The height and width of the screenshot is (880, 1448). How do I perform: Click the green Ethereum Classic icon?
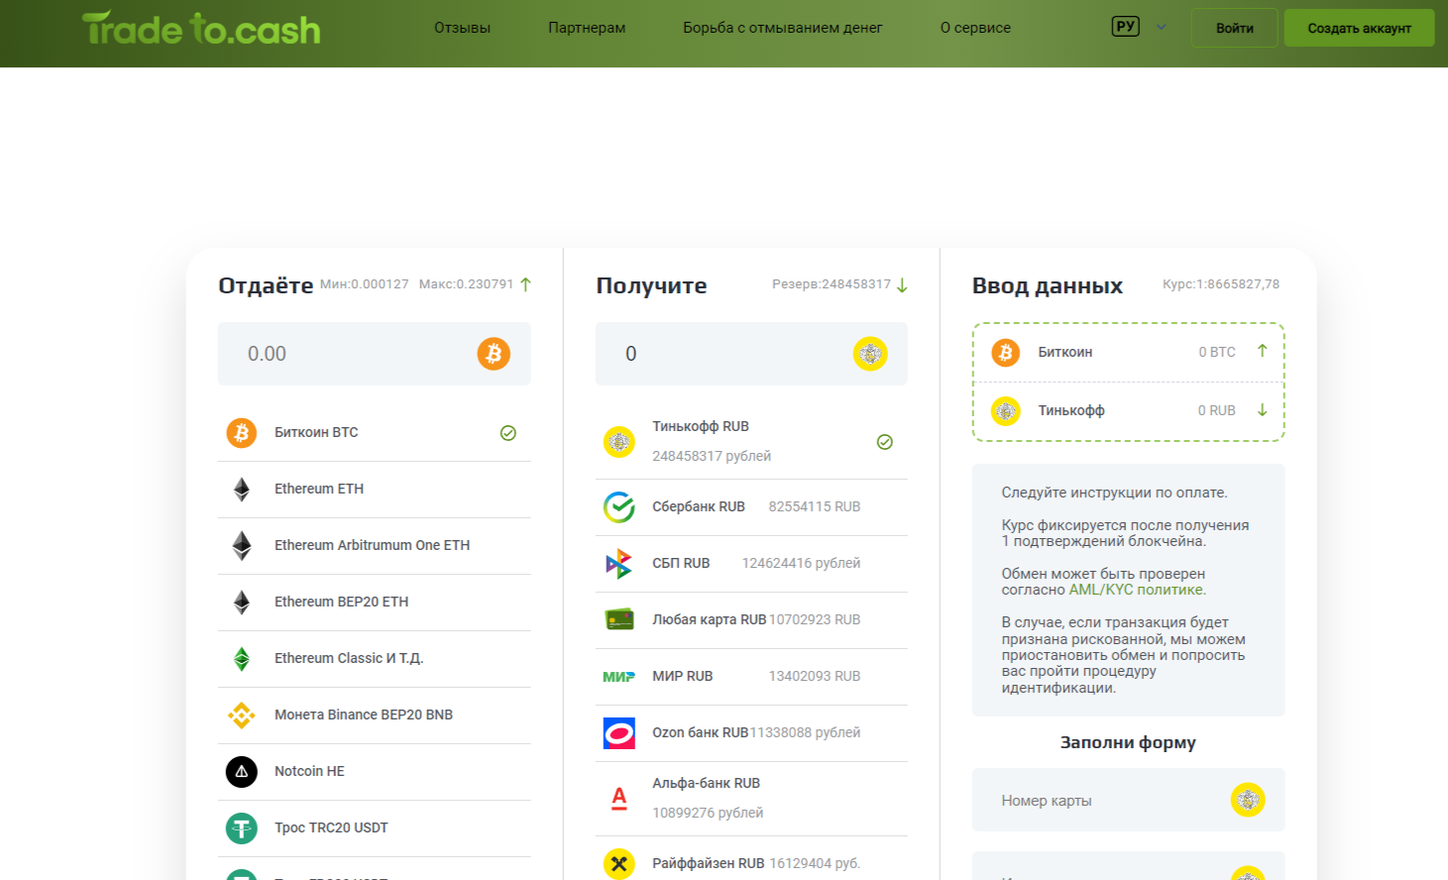pyautogui.click(x=241, y=659)
